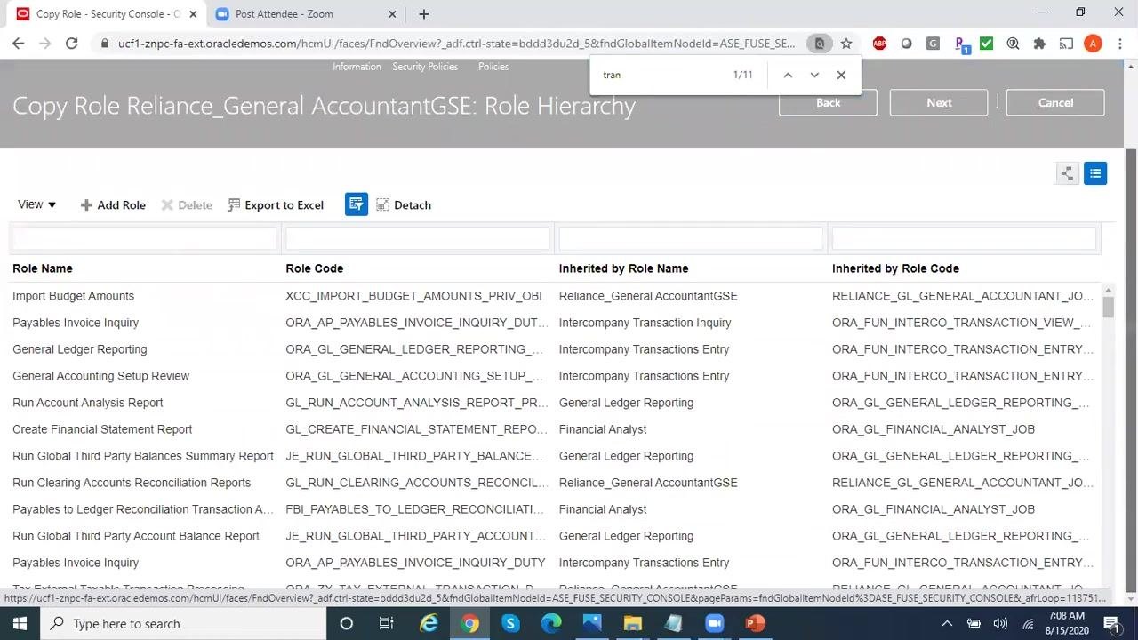Click the Inherited by Role Code column header
The height and width of the screenshot is (640, 1138).
[x=895, y=268]
